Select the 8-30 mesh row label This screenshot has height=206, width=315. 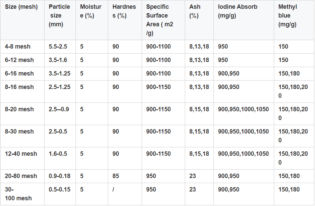coord(19,131)
